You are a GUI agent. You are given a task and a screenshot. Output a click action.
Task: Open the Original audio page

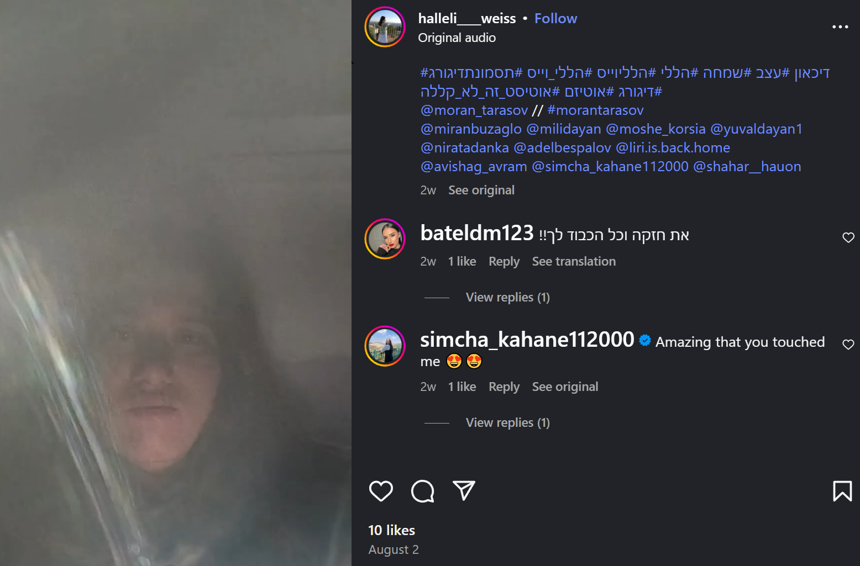pyautogui.click(x=457, y=38)
